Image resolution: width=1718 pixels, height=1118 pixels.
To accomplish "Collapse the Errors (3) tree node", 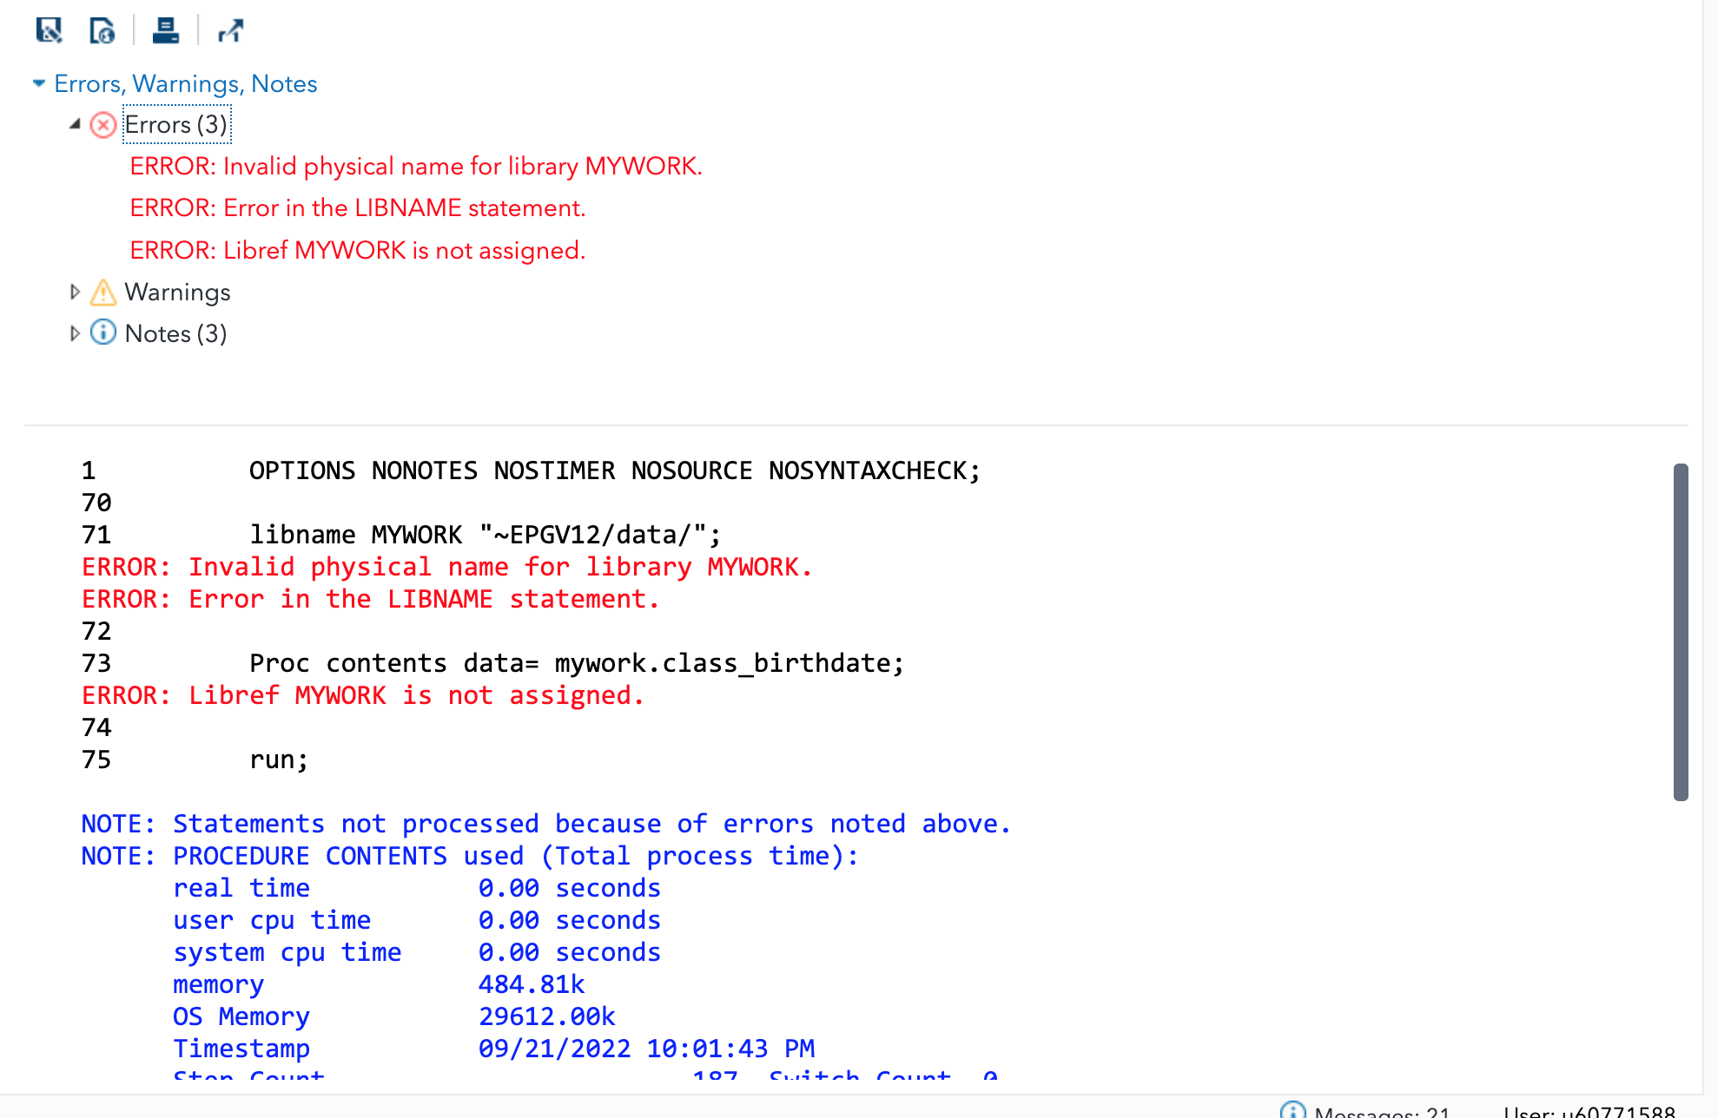I will pos(75,125).
